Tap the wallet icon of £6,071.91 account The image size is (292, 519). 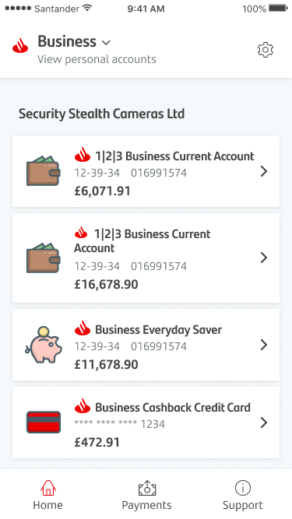(x=44, y=170)
